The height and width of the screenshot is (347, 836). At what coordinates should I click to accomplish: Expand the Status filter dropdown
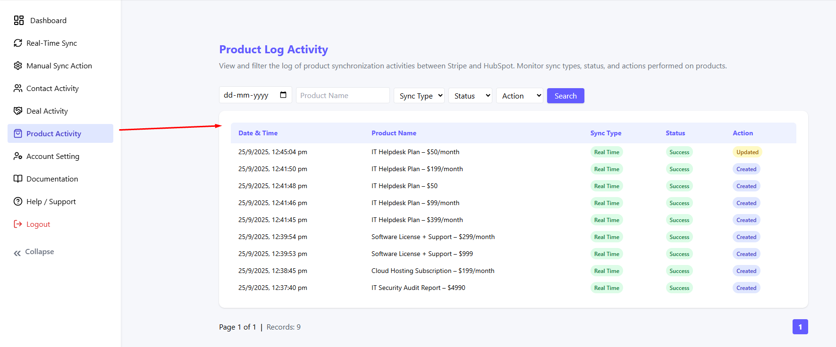pyautogui.click(x=470, y=96)
